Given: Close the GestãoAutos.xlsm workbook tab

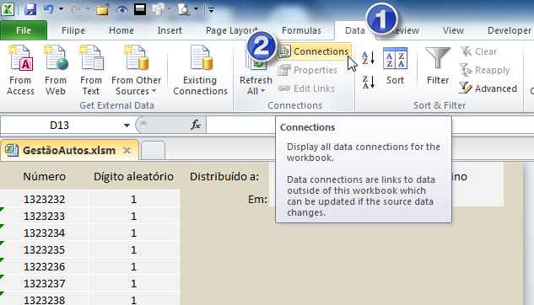Looking at the screenshot, I should coord(127,150).
